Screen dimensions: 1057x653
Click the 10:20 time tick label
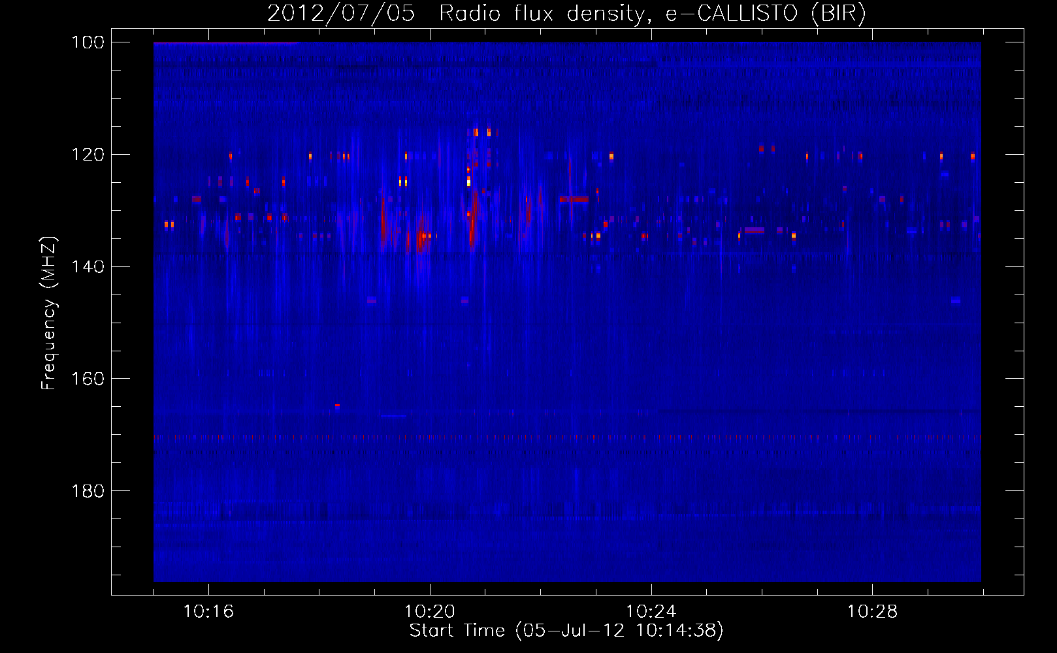tap(430, 612)
